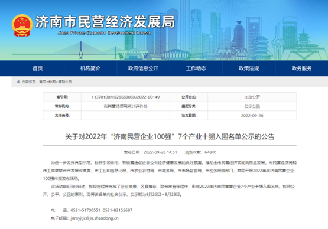This screenshot has height=229, width=328.
Task: Click the national emblem logo
Action: click(22, 25)
